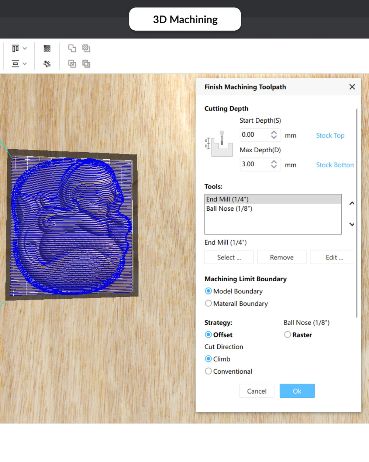
Task: Decrease Start Depth with down arrow
Action: (274, 137)
